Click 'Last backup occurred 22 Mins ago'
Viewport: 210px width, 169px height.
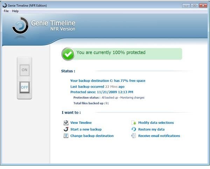pyautogui.click(x=97, y=87)
